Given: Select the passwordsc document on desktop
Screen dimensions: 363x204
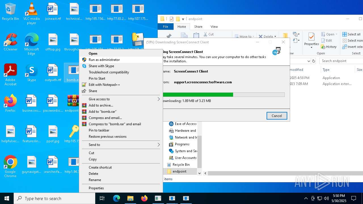Looking at the screenshot, I should [53, 104].
